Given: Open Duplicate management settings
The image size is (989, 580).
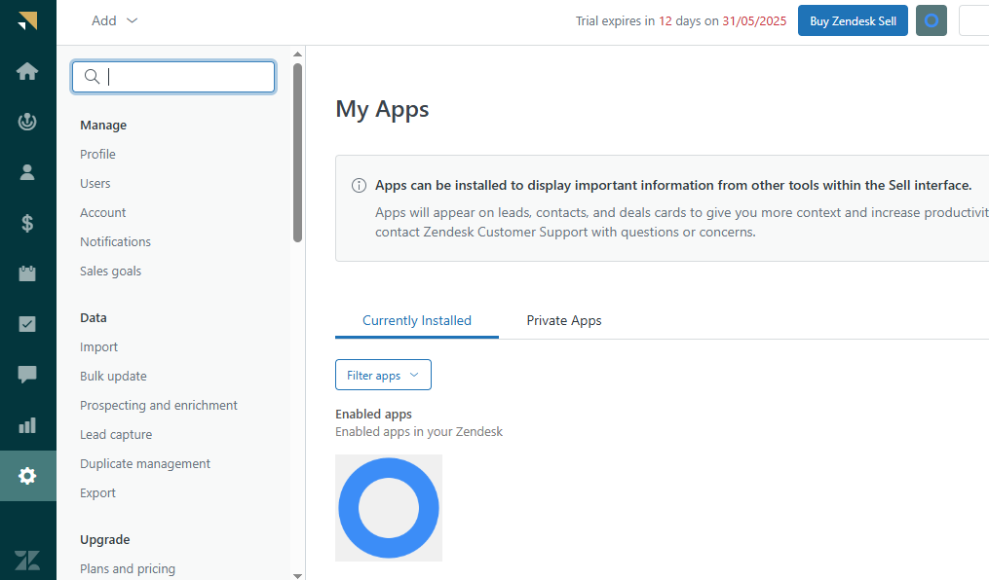Looking at the screenshot, I should point(145,463).
